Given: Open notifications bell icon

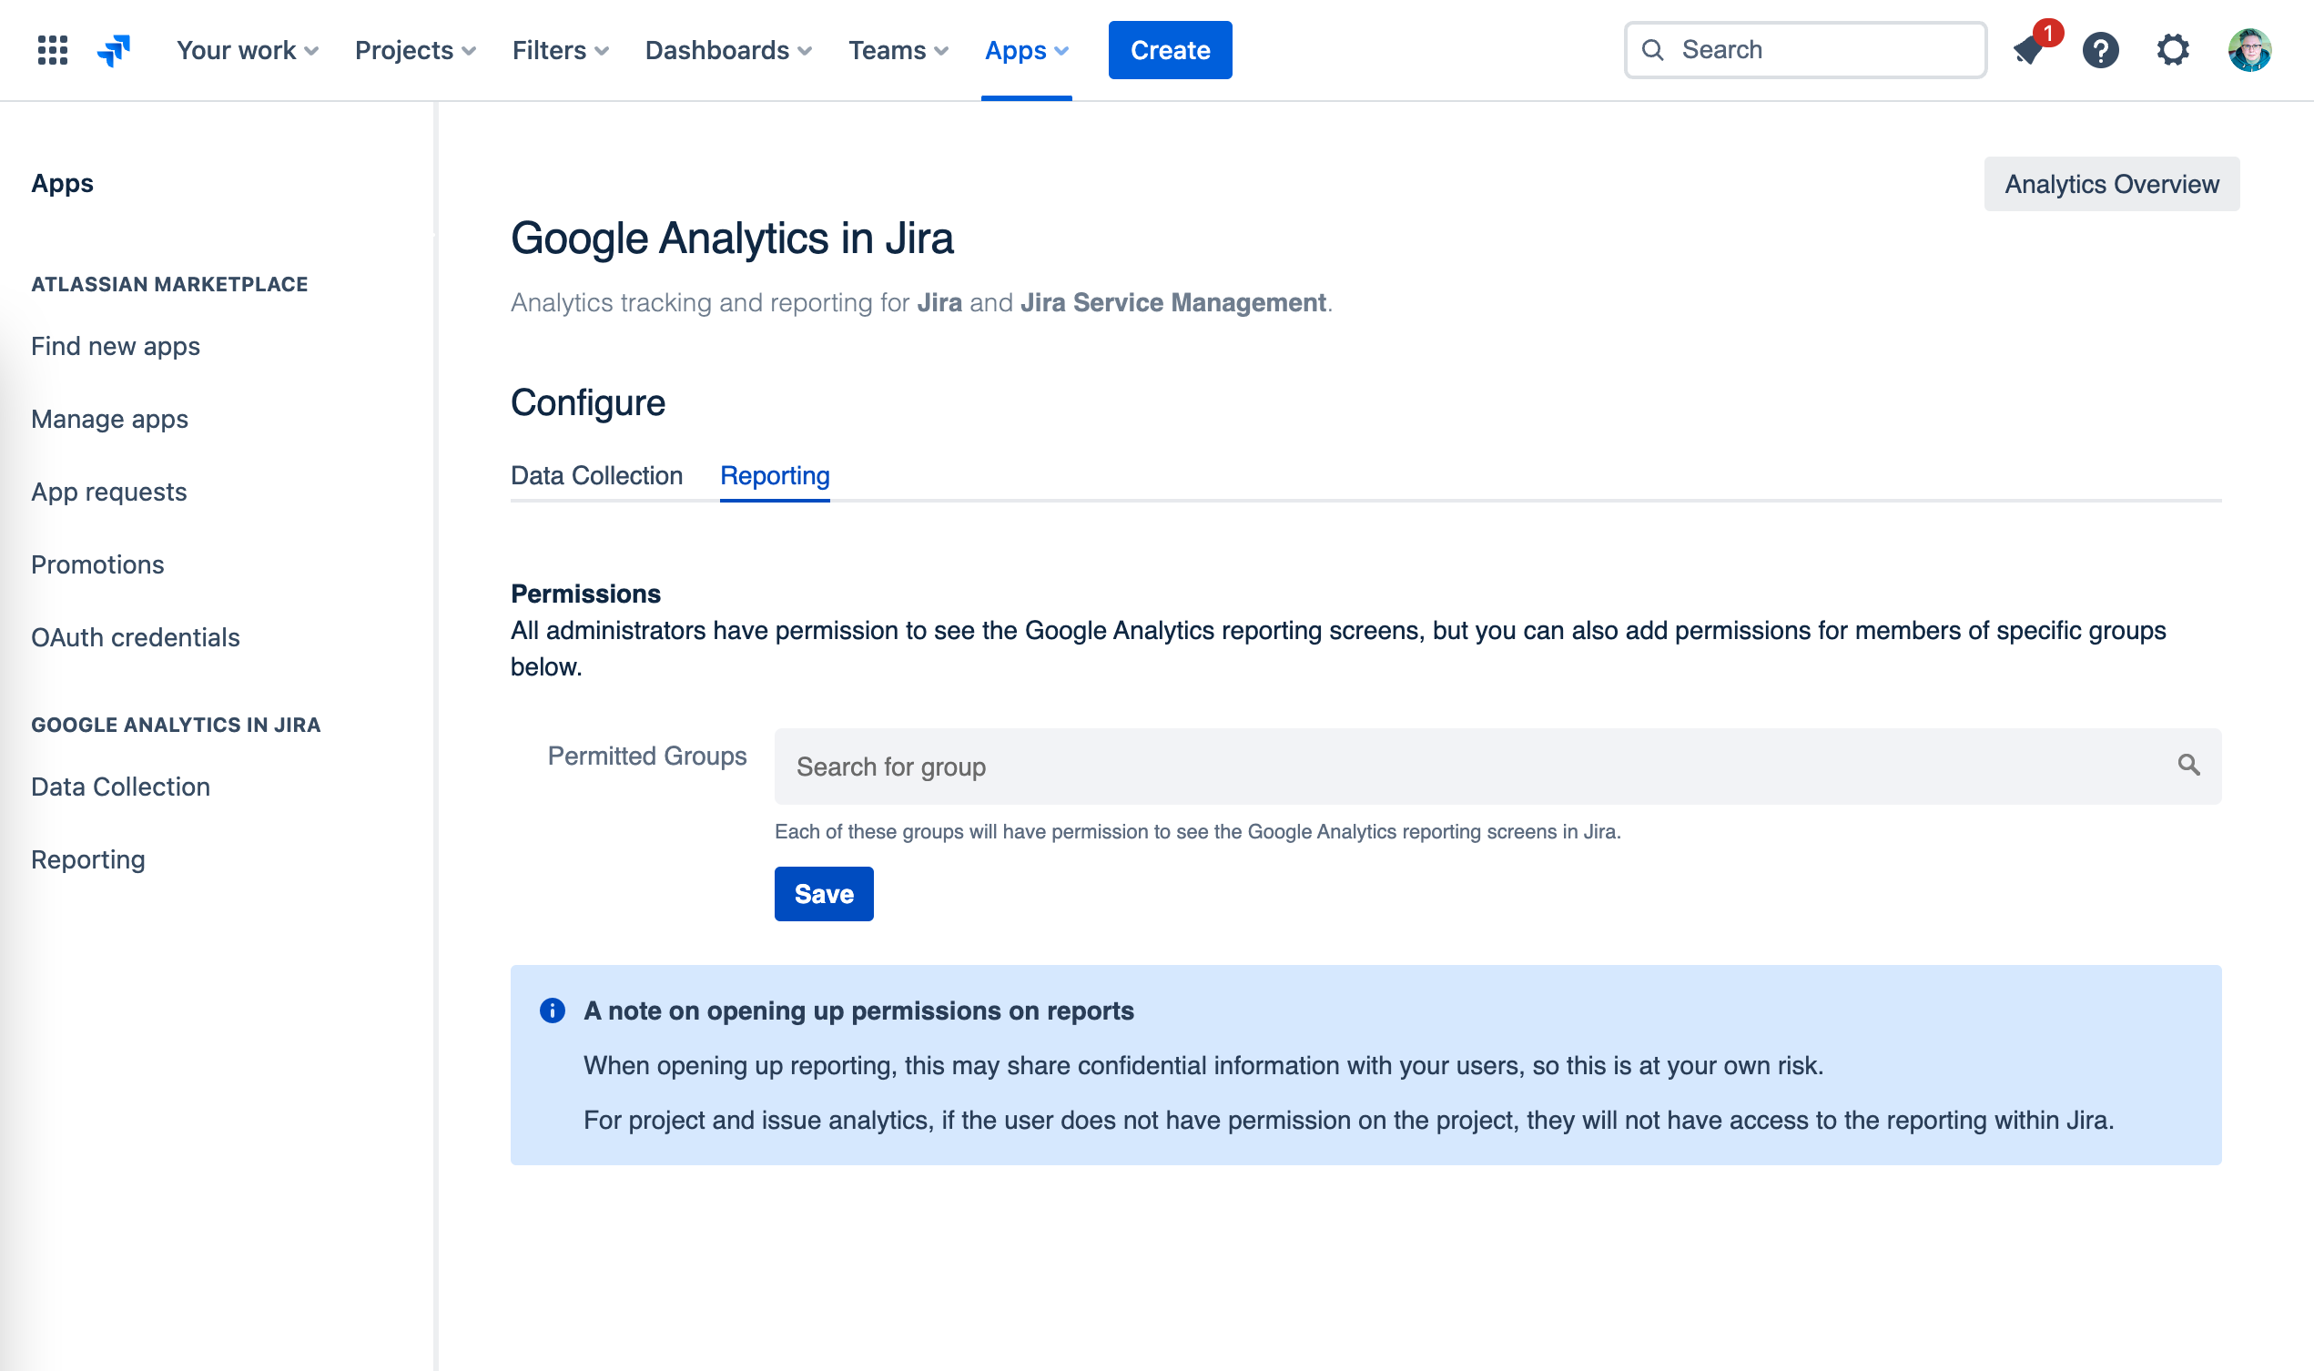Looking at the screenshot, I should 2028,50.
